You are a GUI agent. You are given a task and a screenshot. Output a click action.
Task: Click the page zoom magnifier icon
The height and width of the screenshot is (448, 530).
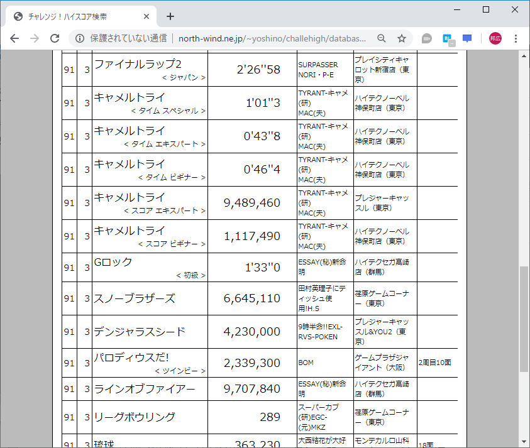pos(382,38)
